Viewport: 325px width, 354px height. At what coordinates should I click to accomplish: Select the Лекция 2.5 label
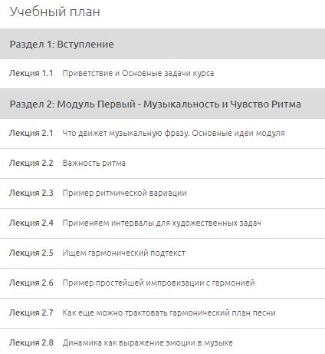31,253
